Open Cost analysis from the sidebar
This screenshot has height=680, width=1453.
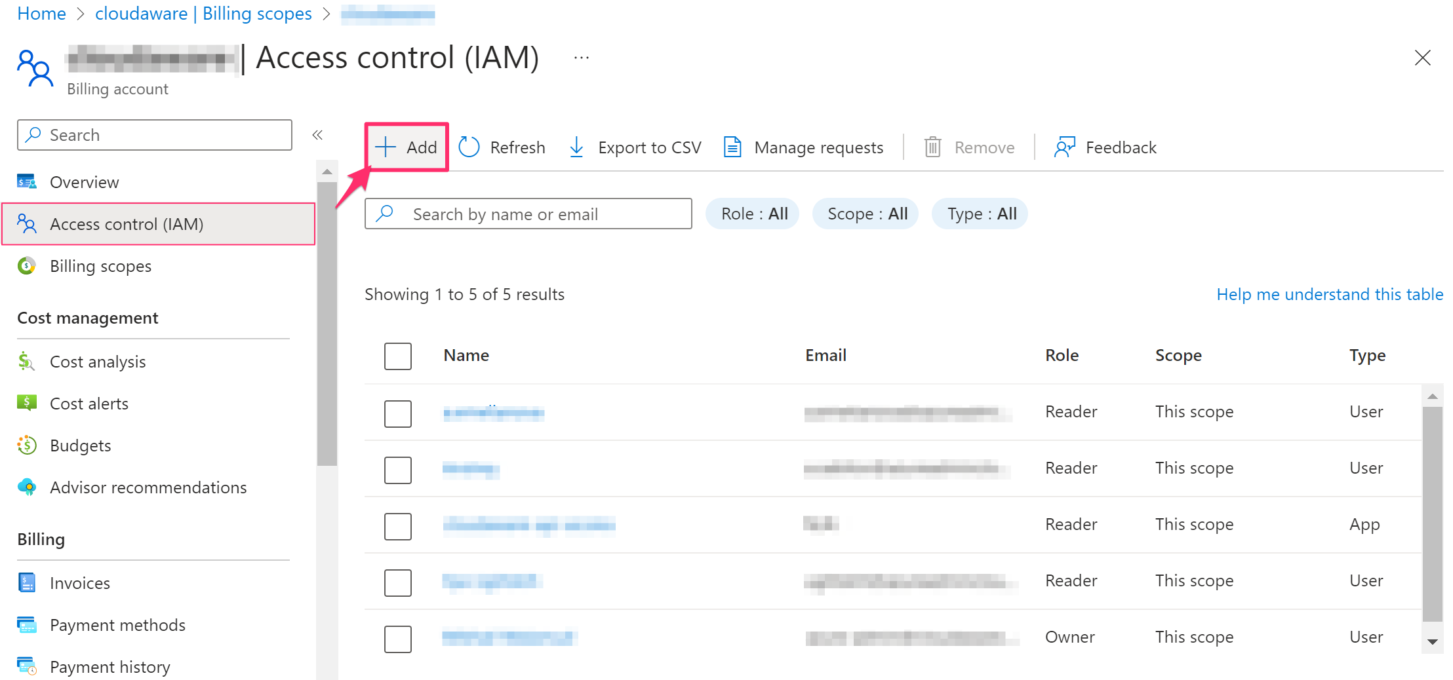tap(98, 362)
